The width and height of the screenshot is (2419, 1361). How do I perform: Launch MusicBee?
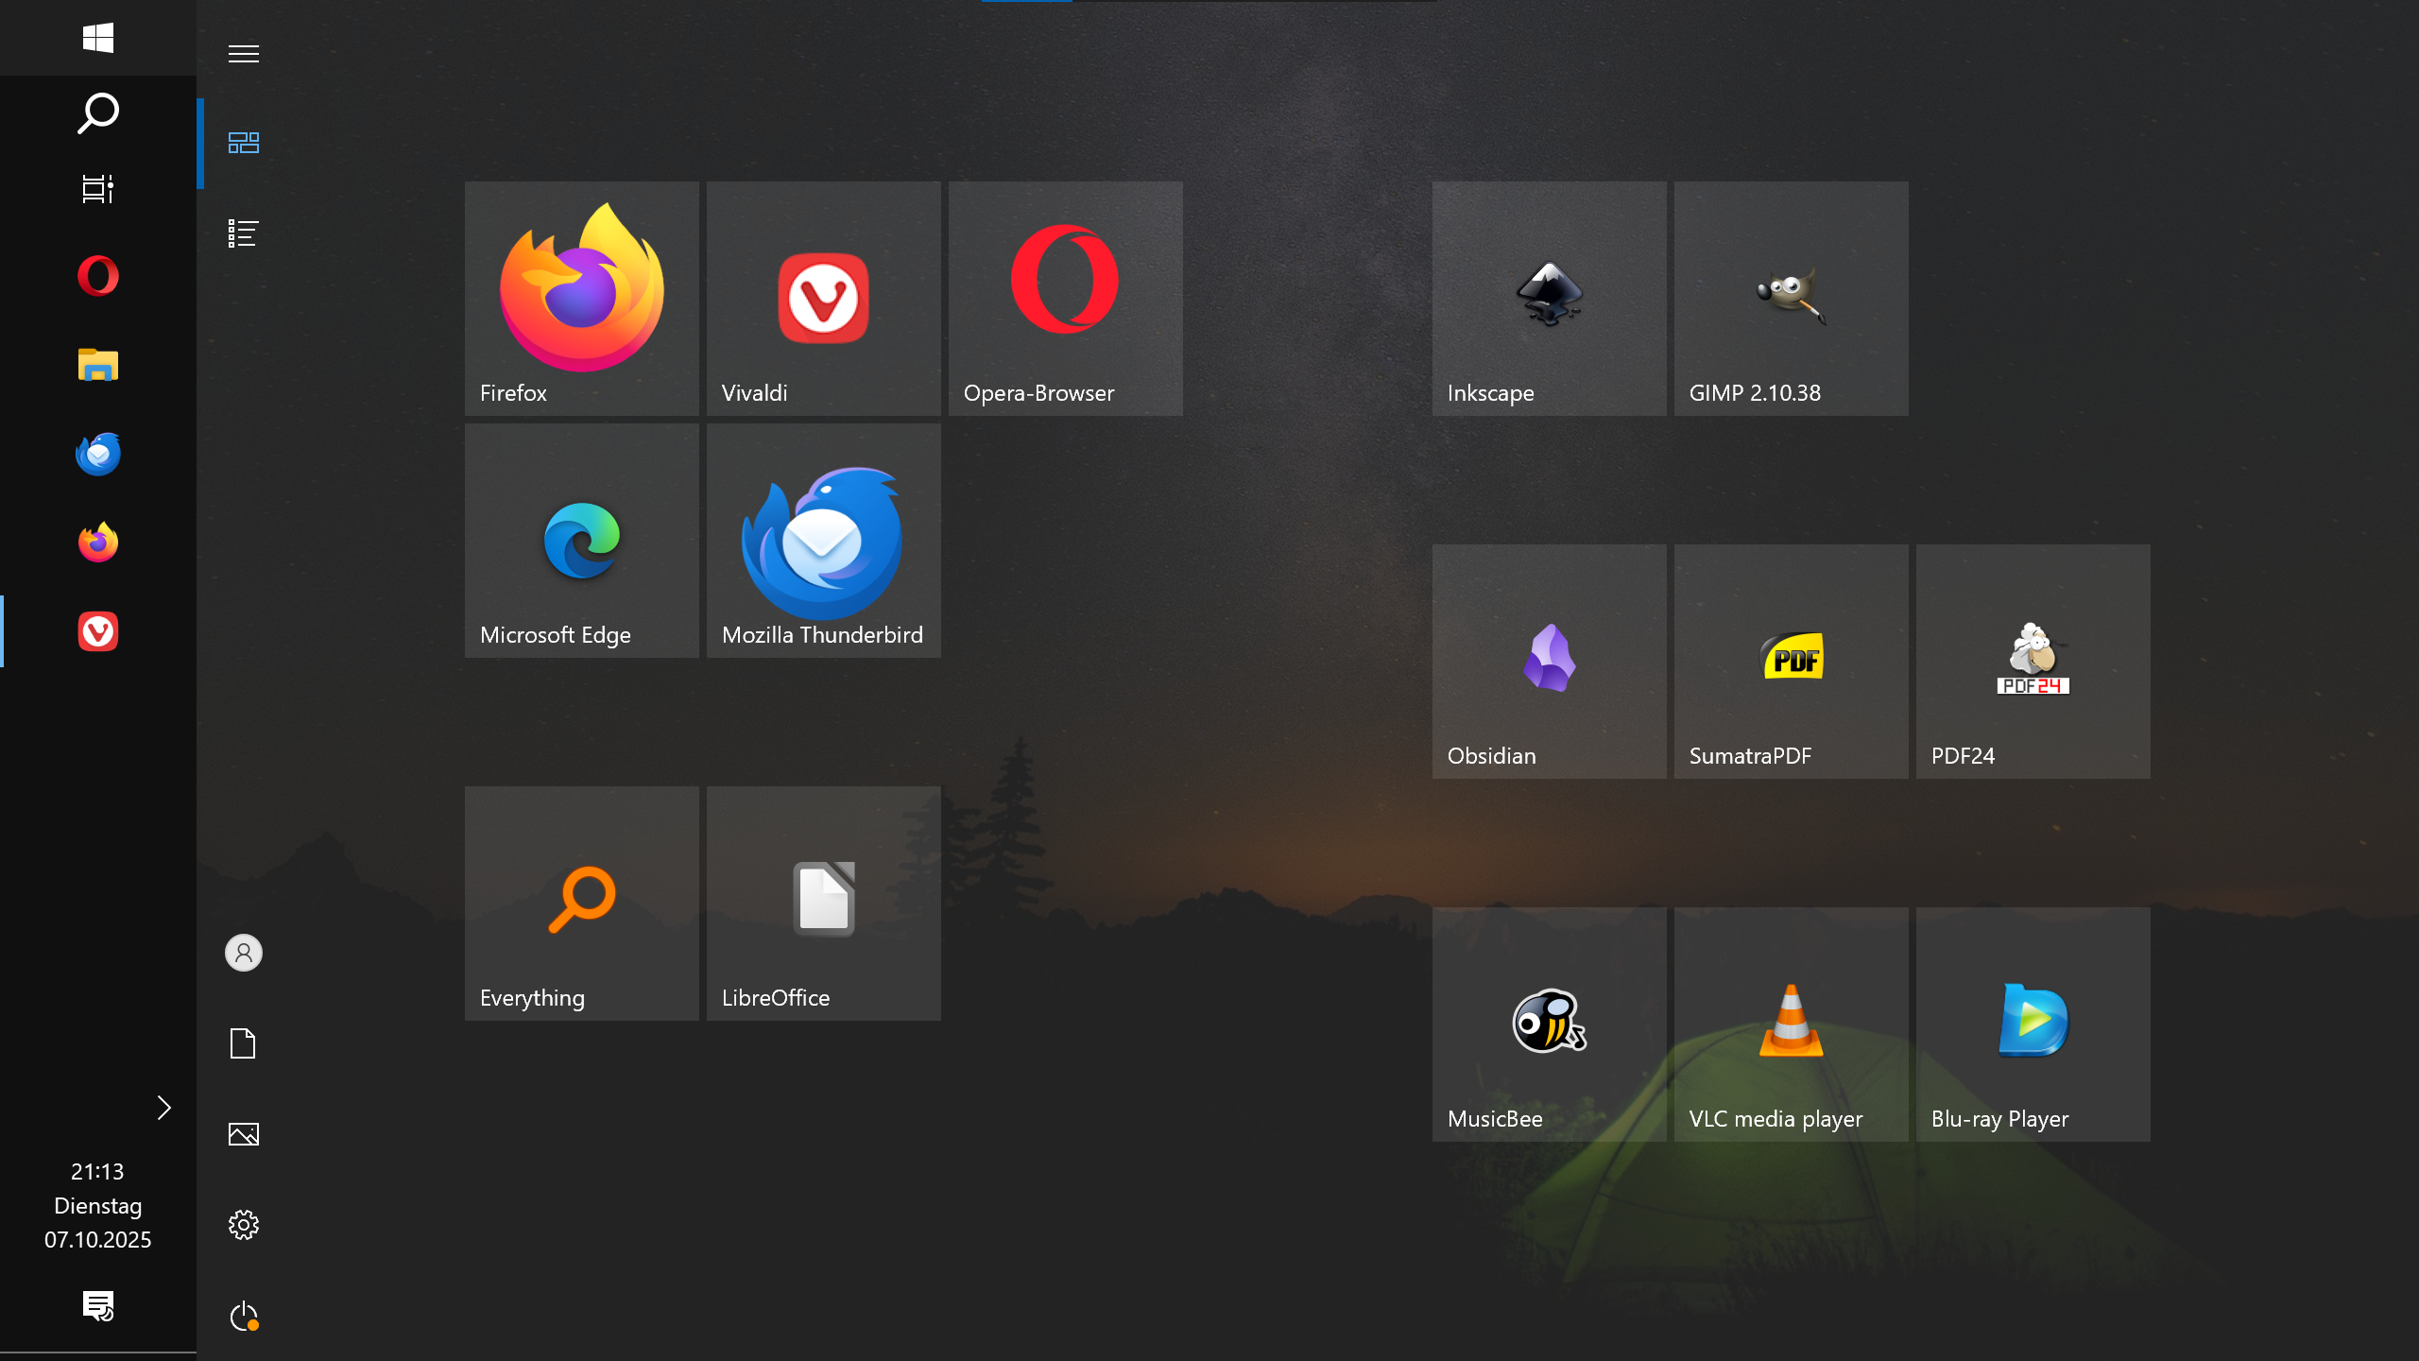tap(1549, 1024)
